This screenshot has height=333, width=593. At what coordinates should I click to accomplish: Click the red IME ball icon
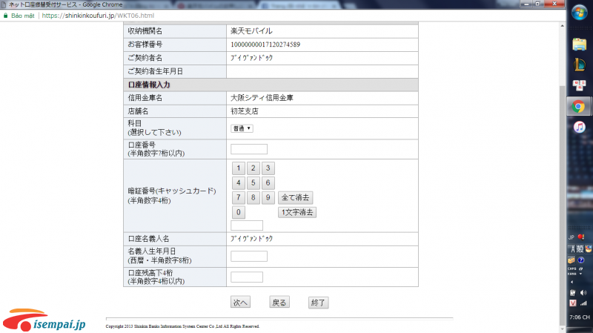click(581, 237)
